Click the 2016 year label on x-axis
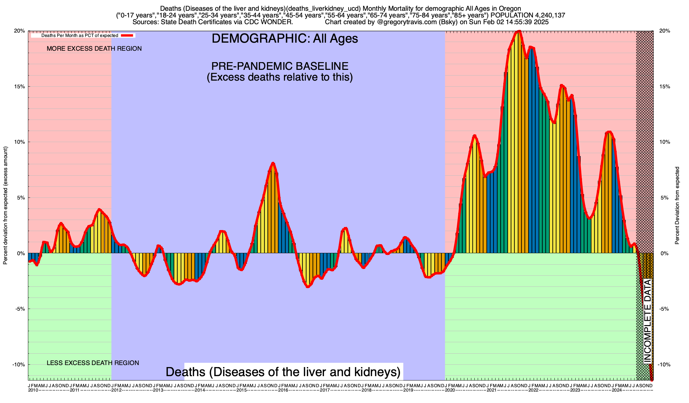 (283, 390)
